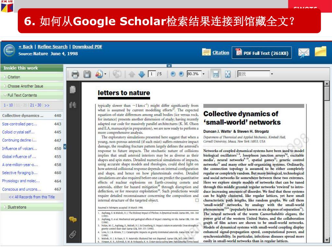Zoom out with the minus icon
Image resolution: width=332 pixels, height=249 pixels.
pos(173,74)
